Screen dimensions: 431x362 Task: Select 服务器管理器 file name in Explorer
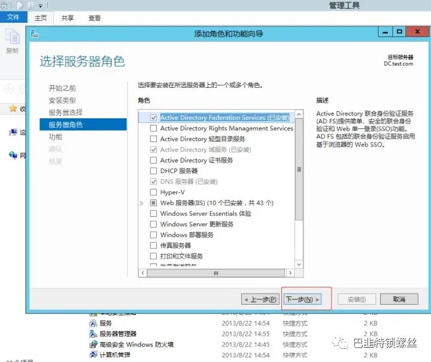pyautogui.click(x=118, y=334)
